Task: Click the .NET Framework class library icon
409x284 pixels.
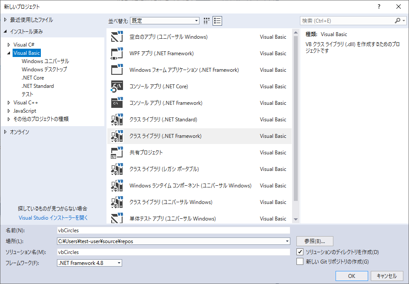Action: [x=117, y=136]
